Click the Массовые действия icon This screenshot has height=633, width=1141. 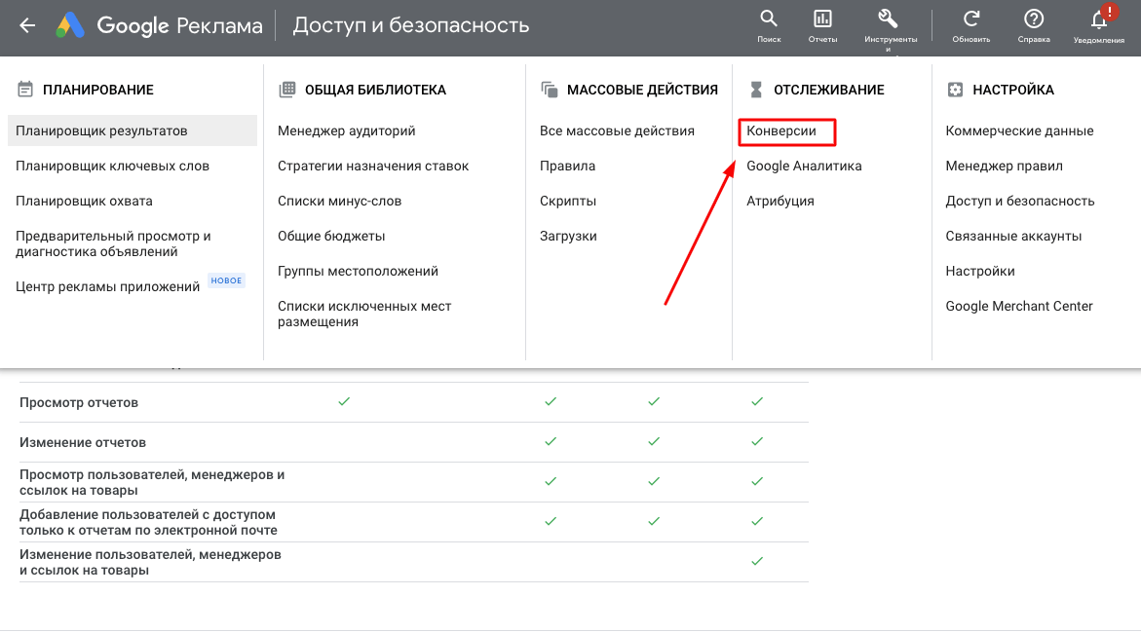tap(550, 90)
